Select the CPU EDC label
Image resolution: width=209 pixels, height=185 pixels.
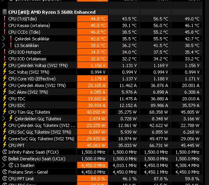coord(16,105)
